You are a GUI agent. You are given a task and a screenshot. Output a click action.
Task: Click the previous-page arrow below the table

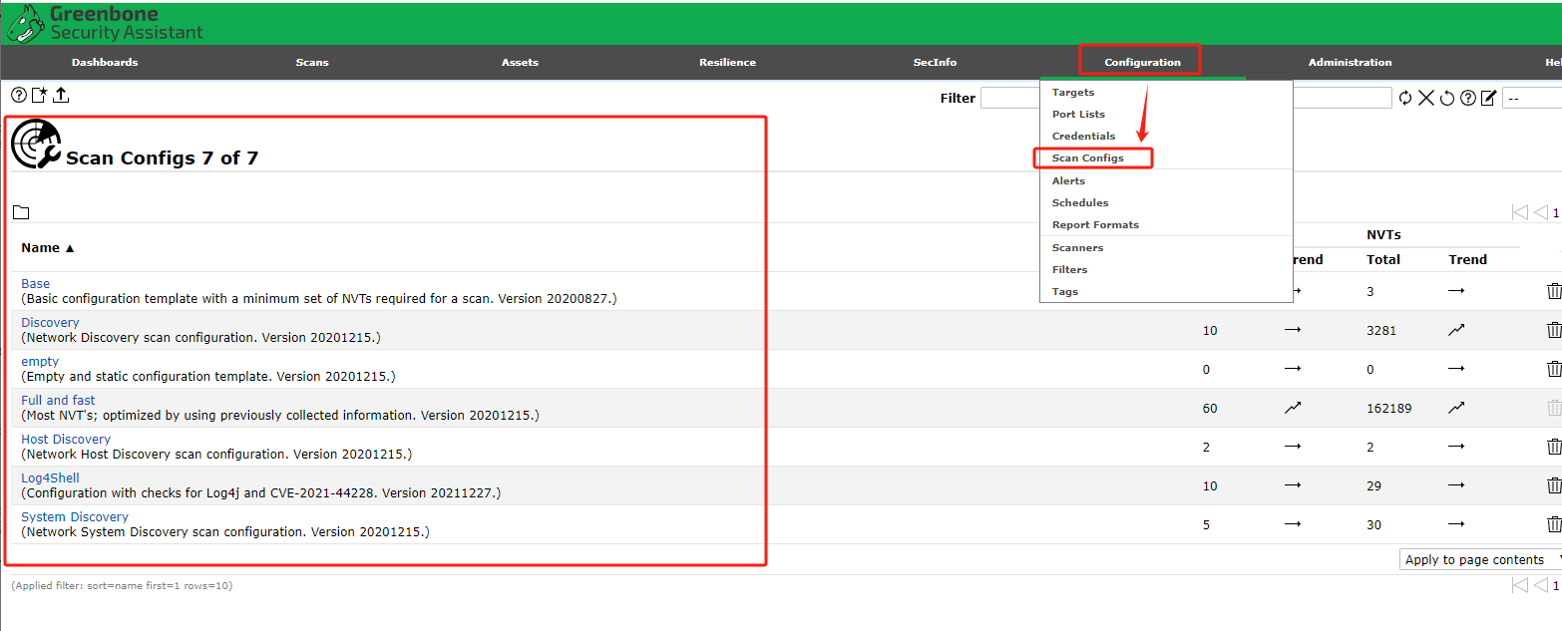tap(1540, 585)
